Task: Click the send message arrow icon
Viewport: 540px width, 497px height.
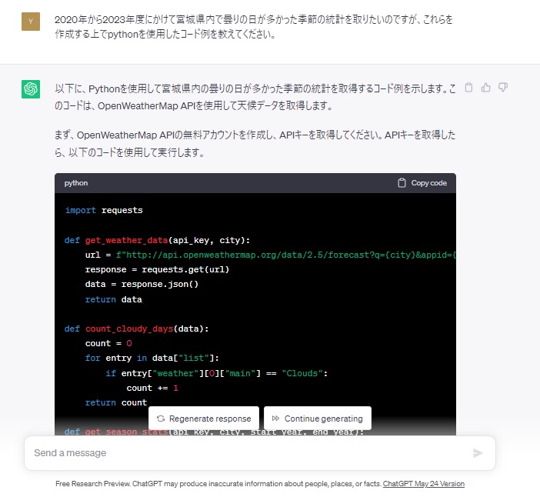Action: click(x=478, y=453)
